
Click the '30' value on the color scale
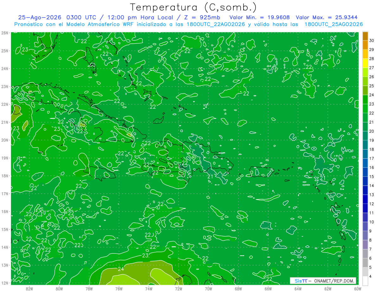pos(372,40)
